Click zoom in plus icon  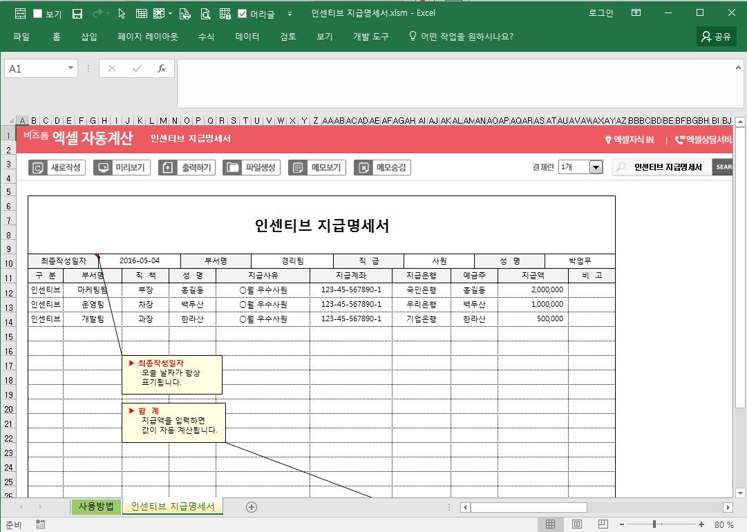(x=701, y=524)
